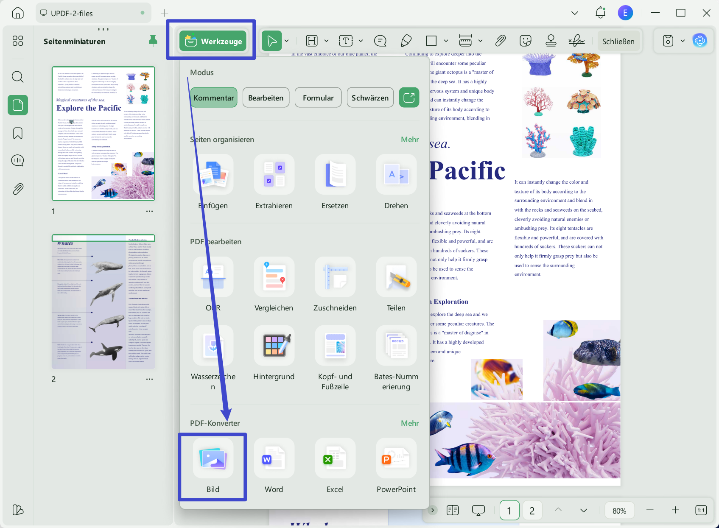Open Kopf- und Fußzeile tool
The image size is (719, 528).
[x=335, y=358]
